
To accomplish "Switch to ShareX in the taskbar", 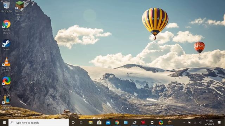I will pyautogui.click(x=161, y=122).
